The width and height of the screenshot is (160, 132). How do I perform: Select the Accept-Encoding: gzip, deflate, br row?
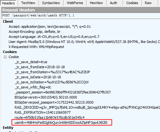point(34,32)
